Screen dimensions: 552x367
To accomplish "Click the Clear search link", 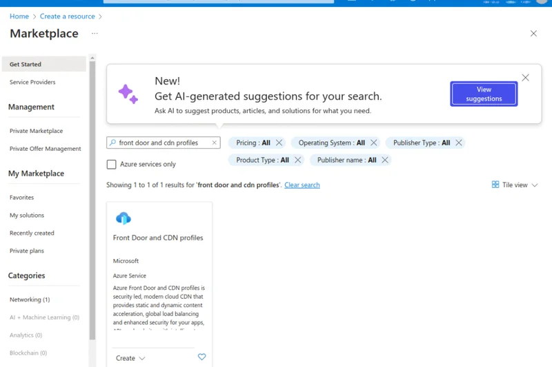I will [302, 185].
